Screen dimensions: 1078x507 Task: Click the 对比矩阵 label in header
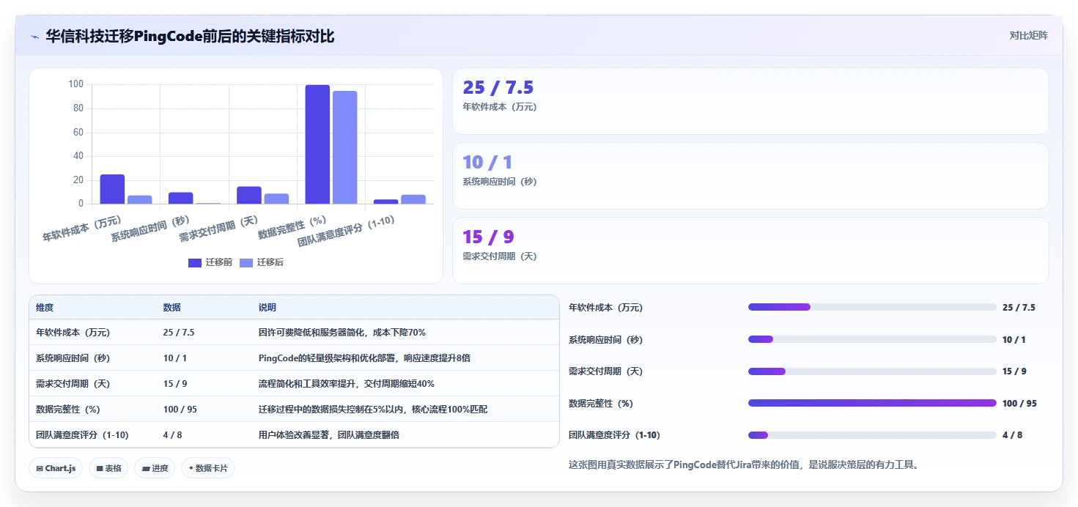coord(1028,35)
